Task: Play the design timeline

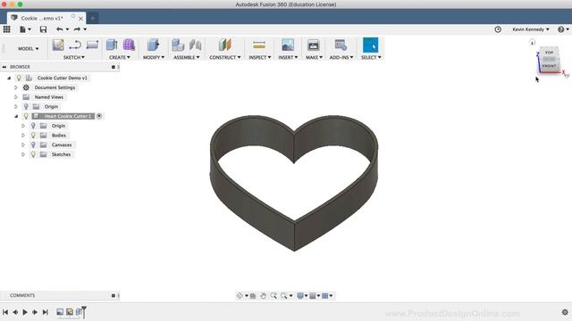Action: coord(25,312)
